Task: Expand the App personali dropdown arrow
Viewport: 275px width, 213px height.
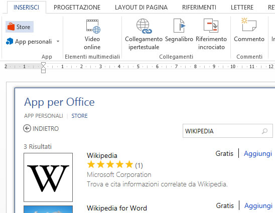Action: [x=58, y=42]
